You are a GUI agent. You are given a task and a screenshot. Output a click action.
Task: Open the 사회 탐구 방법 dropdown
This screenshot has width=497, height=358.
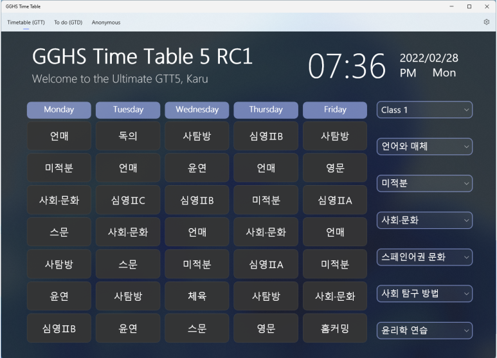(x=424, y=294)
